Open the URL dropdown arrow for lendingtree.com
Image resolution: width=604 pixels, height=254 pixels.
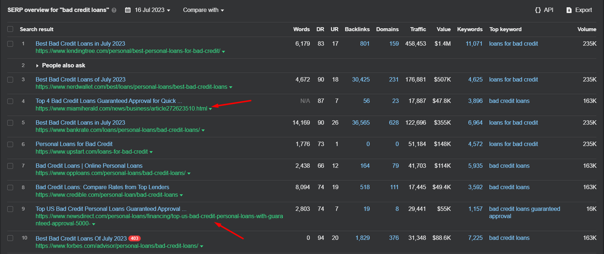tap(223, 52)
